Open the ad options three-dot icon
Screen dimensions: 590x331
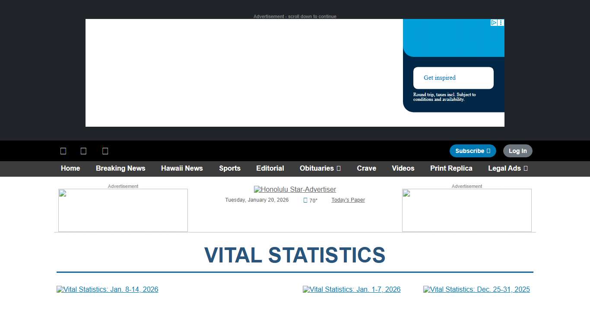[x=501, y=22]
